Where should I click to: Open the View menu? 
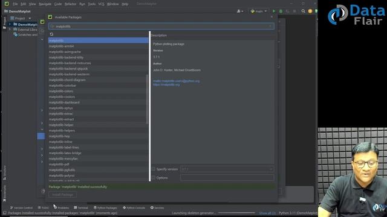pyautogui.click(x=32, y=4)
